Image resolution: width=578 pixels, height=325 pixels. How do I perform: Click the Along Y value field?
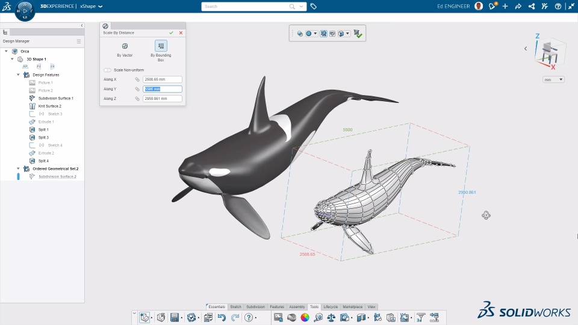162,89
